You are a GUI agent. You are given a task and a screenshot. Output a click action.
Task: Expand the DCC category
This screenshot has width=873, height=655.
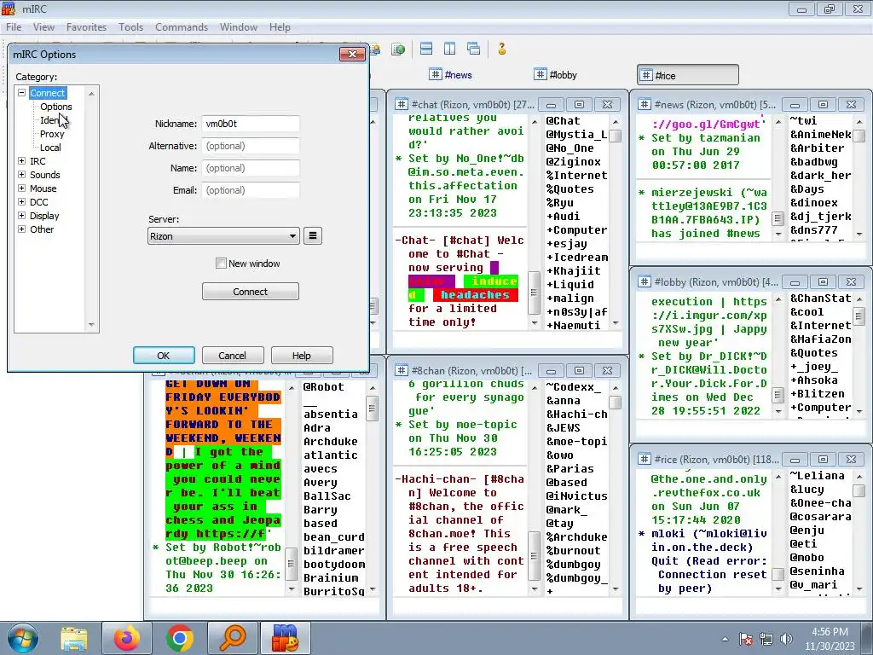click(21, 201)
